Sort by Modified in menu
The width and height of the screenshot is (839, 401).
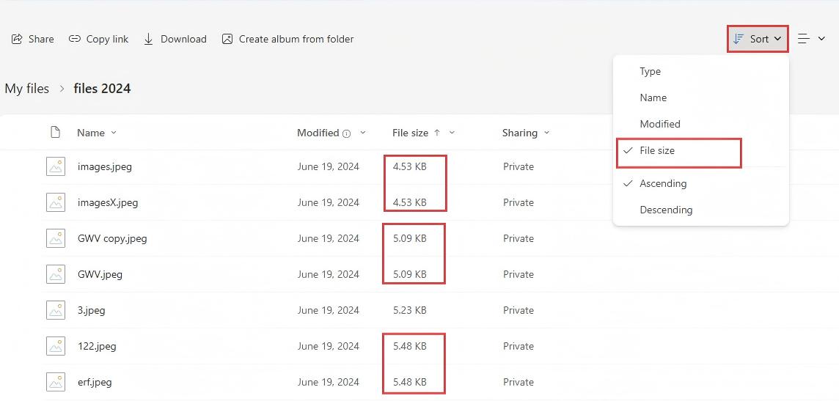pyautogui.click(x=660, y=124)
